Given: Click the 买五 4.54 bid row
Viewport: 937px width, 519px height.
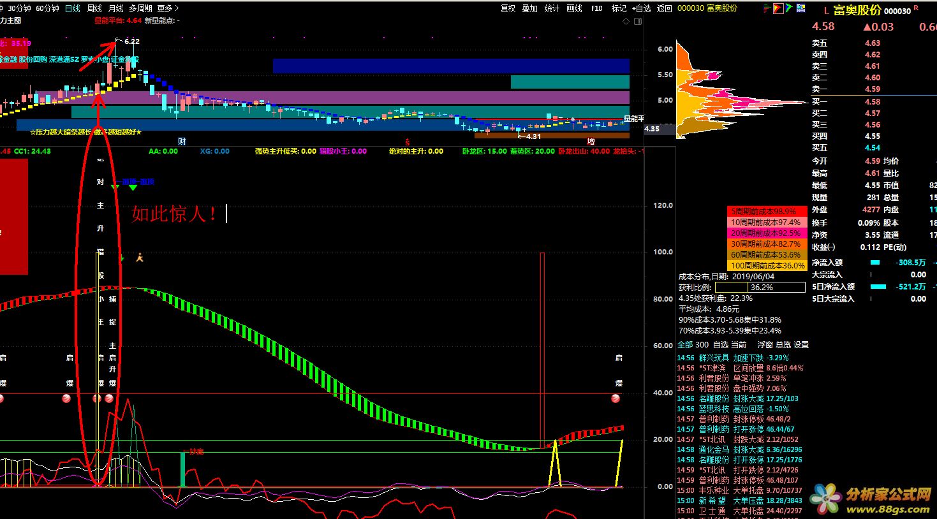Looking at the screenshot, I should 846,148.
